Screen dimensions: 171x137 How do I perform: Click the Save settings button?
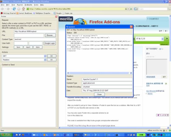[18, 47]
